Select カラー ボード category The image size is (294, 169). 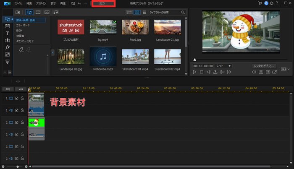23,25
